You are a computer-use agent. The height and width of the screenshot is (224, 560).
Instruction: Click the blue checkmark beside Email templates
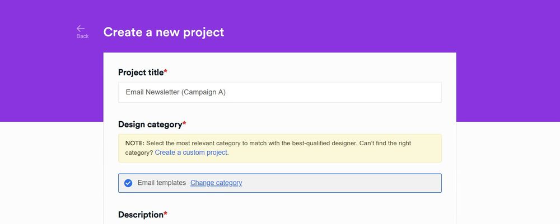click(x=128, y=183)
